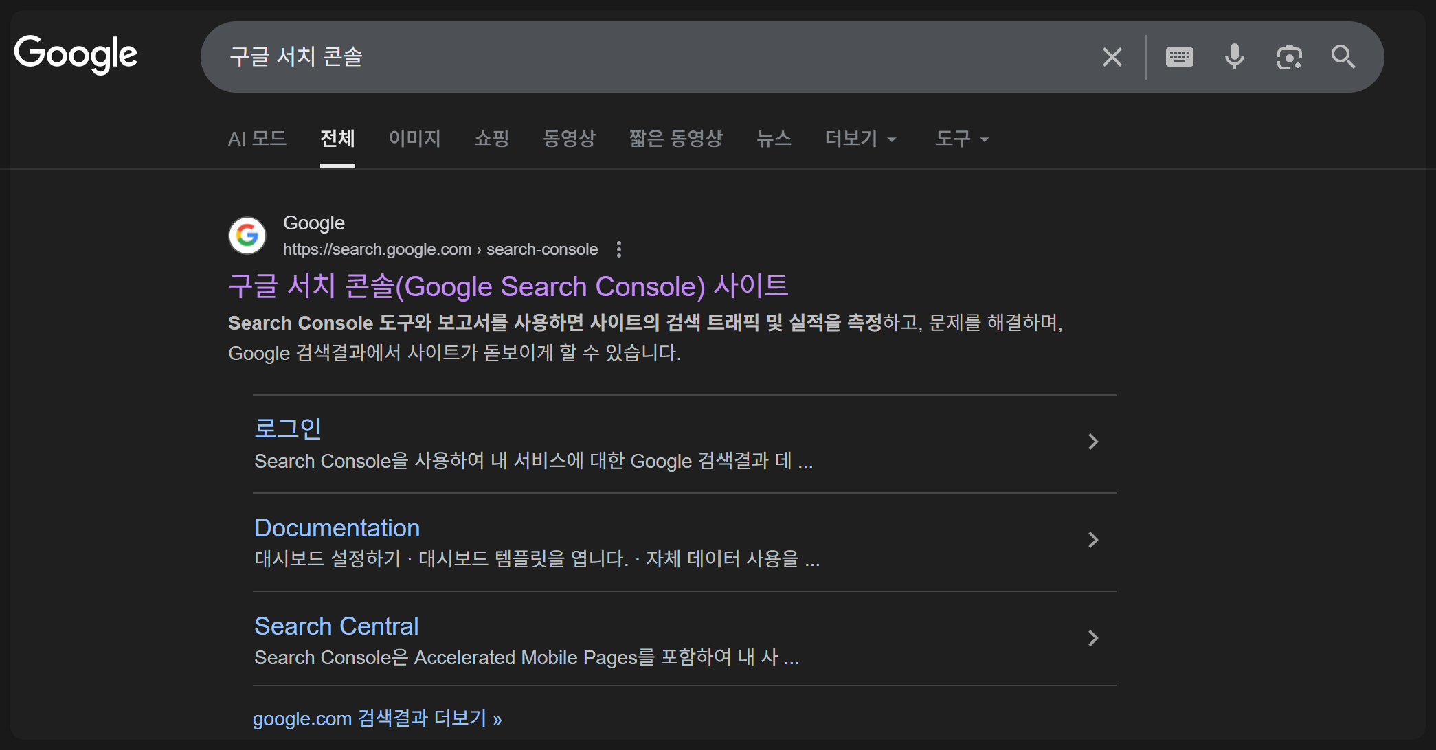This screenshot has width=1436, height=750.
Task: Open three-dot menu beside search-console URL
Action: (619, 249)
